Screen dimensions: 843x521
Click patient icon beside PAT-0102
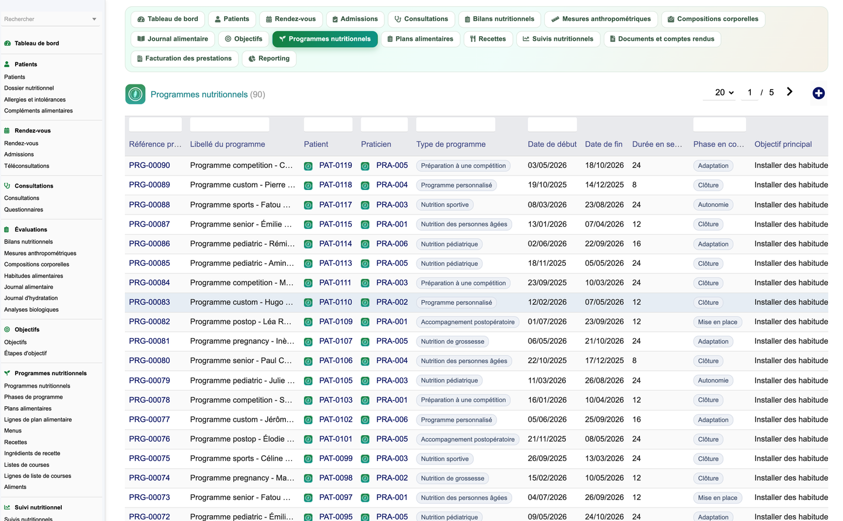[x=308, y=420]
